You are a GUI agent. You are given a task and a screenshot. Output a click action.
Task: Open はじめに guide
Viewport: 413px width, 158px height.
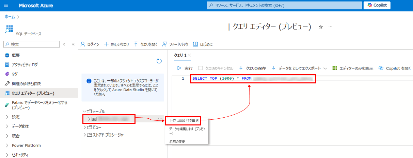pos(203,44)
